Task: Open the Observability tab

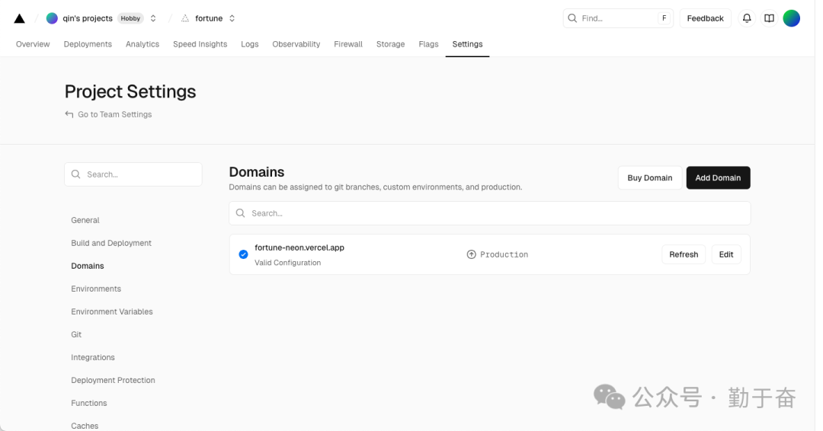Action: (x=296, y=44)
